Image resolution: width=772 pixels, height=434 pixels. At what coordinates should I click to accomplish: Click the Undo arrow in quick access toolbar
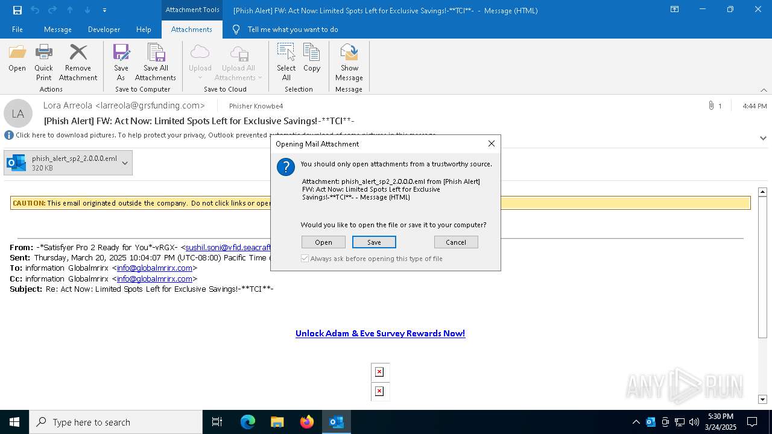click(35, 10)
